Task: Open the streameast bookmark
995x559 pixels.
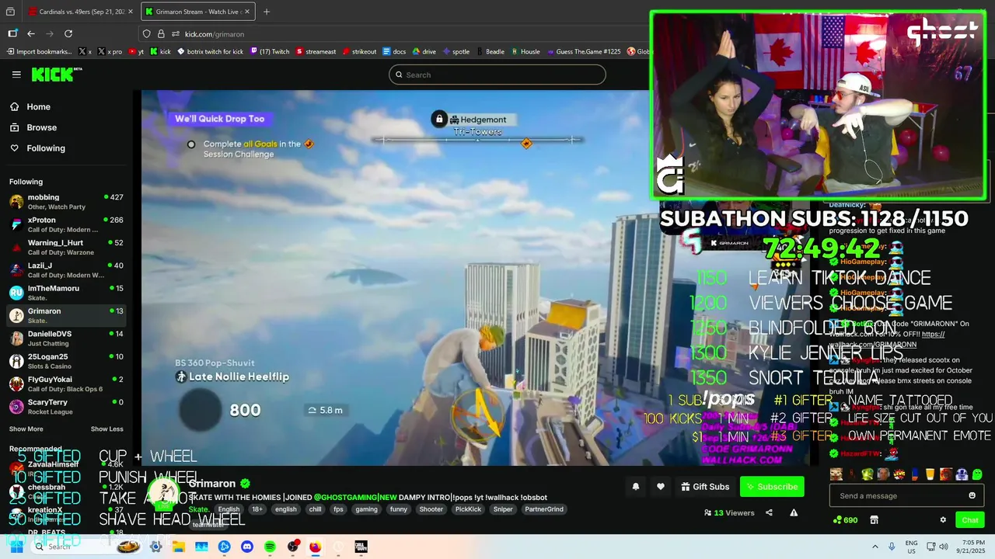Action: click(x=316, y=51)
